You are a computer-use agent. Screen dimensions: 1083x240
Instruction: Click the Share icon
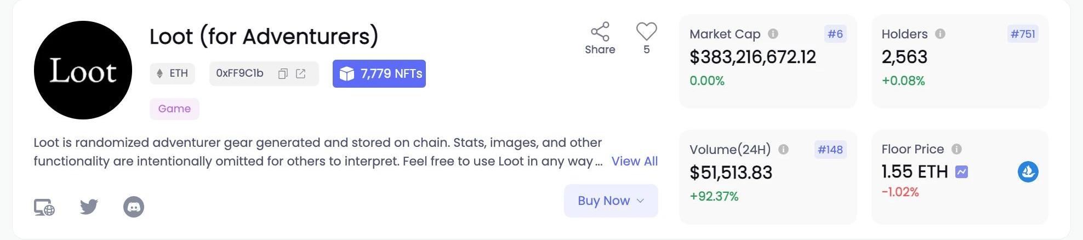pyautogui.click(x=600, y=32)
